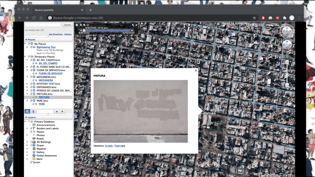Collapse the Temporary Places folder
Screen dimensions: 315x177
tap(26, 57)
